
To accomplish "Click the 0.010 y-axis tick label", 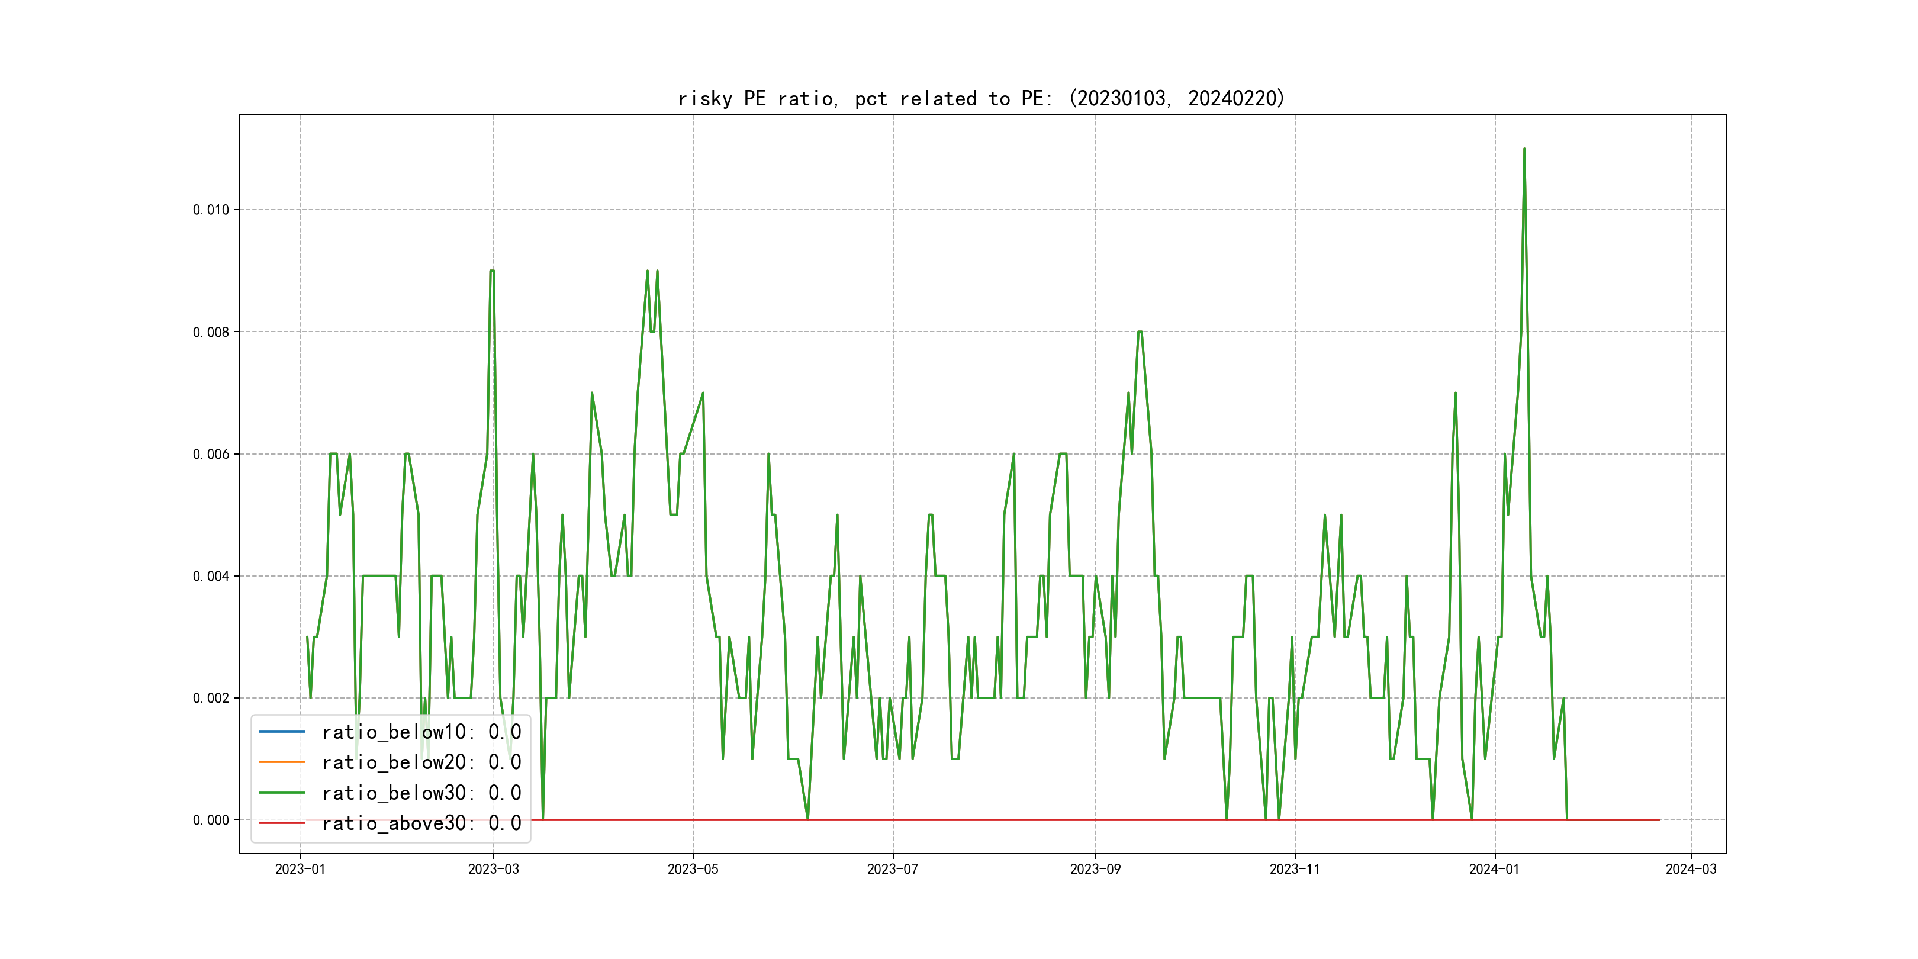I will tap(211, 210).
